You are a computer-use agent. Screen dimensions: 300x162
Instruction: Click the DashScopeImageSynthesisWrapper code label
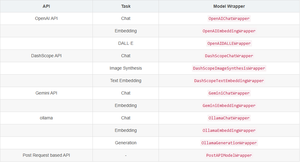(229, 68)
